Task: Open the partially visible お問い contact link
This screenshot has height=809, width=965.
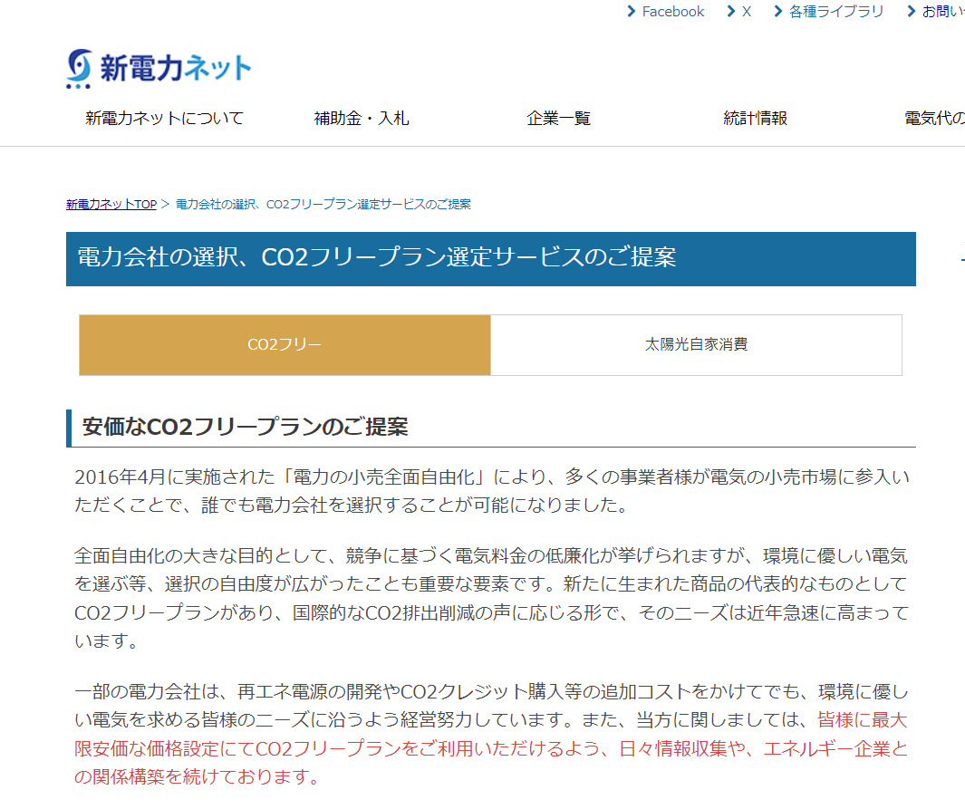Action: (942, 12)
